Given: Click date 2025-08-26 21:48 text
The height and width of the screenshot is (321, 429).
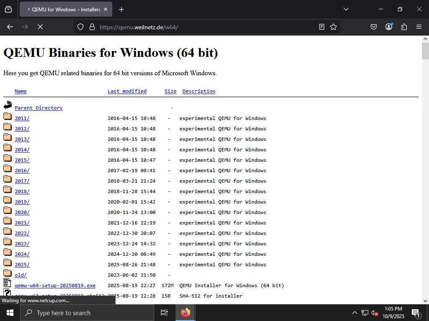Looking at the screenshot, I should pos(132,265).
